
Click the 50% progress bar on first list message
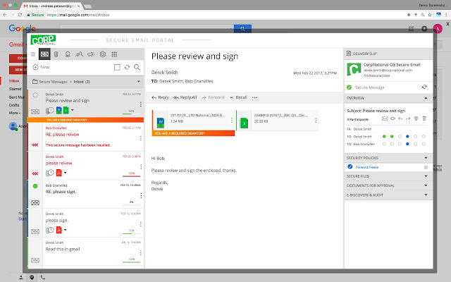tap(131, 114)
